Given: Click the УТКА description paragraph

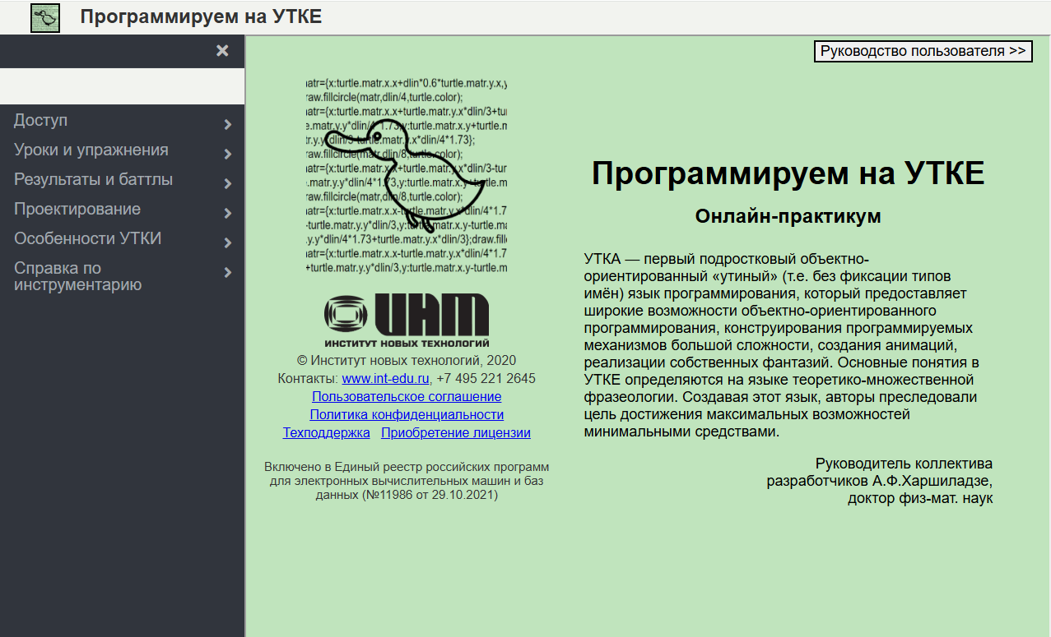Looking at the screenshot, I should pos(782,345).
